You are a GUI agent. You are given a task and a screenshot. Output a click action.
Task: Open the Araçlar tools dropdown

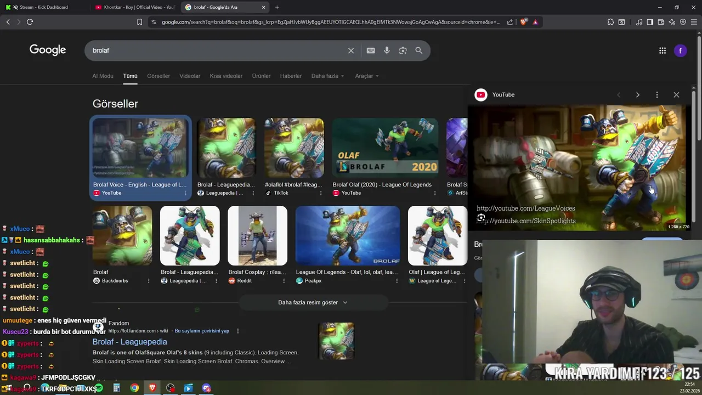pyautogui.click(x=366, y=76)
